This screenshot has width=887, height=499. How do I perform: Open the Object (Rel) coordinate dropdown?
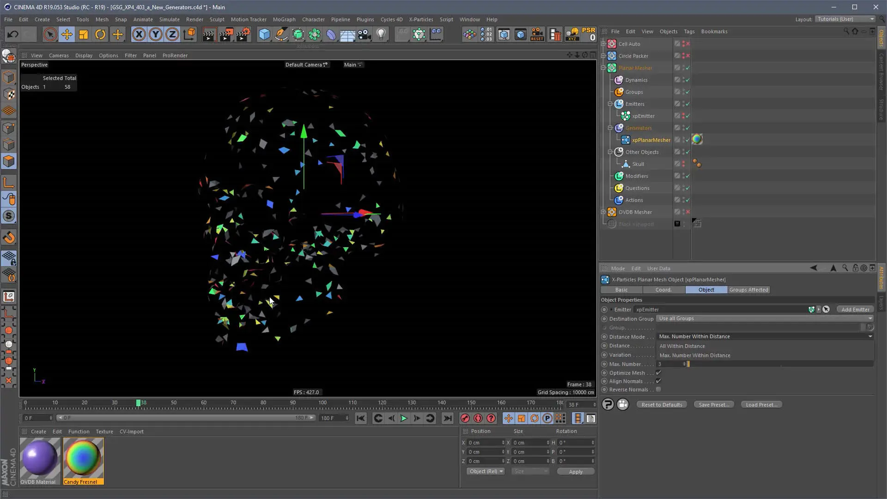486,471
